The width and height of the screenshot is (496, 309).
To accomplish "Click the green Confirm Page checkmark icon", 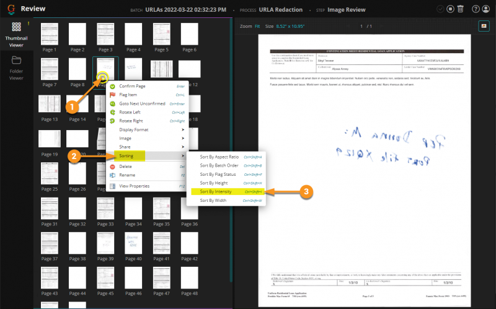I will (x=112, y=86).
